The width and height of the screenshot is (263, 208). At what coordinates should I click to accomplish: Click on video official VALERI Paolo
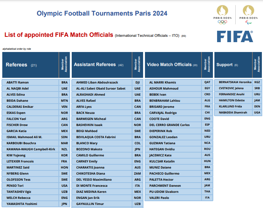coord(159,198)
